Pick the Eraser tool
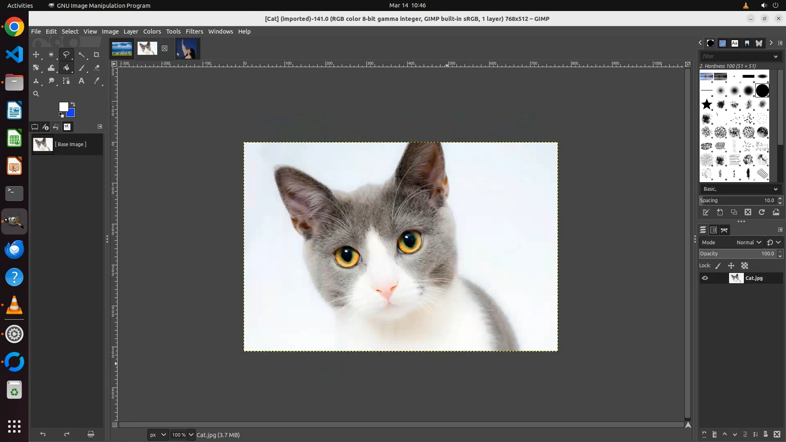The width and height of the screenshot is (786, 442). [x=97, y=68]
